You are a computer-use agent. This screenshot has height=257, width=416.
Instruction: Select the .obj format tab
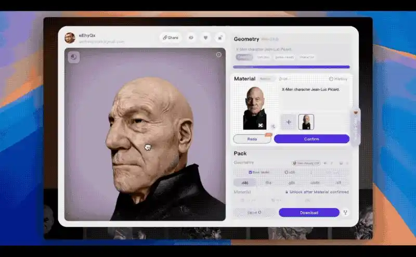[244, 183]
